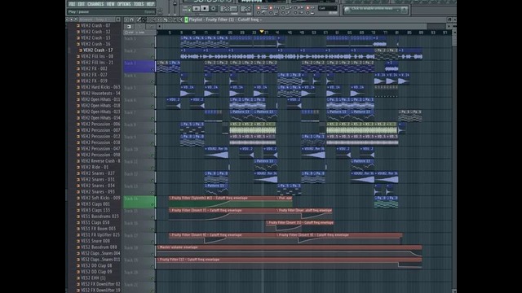The height and width of the screenshot is (293, 522).
Task: Click the browser close button
Action: click(x=117, y=20)
